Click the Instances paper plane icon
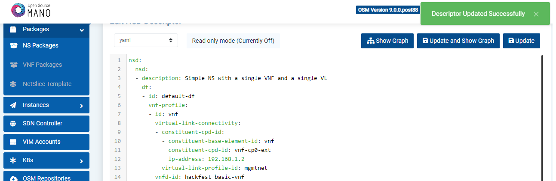The height and width of the screenshot is (181, 556). pyautogui.click(x=13, y=105)
